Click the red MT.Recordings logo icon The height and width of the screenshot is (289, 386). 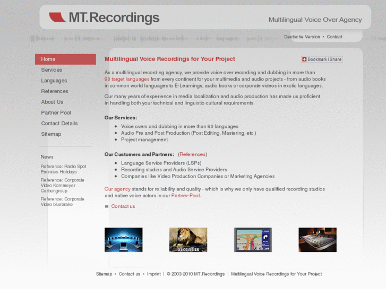[x=57, y=17]
